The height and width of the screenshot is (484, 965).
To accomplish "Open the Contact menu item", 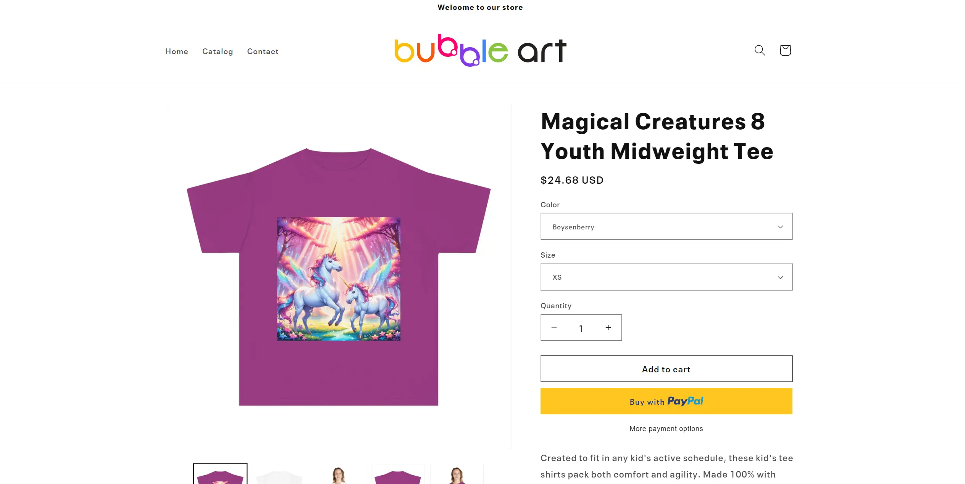I will (x=263, y=51).
